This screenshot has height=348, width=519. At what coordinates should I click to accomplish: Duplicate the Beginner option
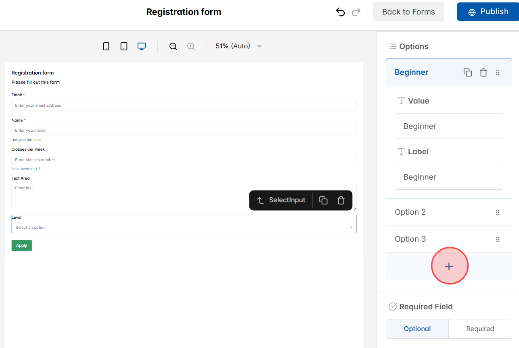[467, 72]
